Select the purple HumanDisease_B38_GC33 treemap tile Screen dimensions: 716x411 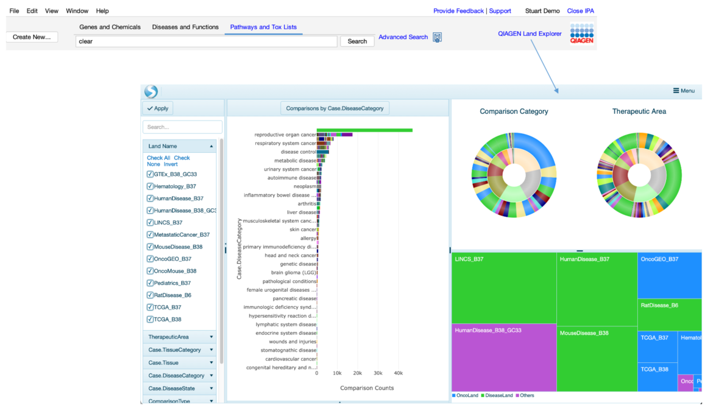click(503, 358)
